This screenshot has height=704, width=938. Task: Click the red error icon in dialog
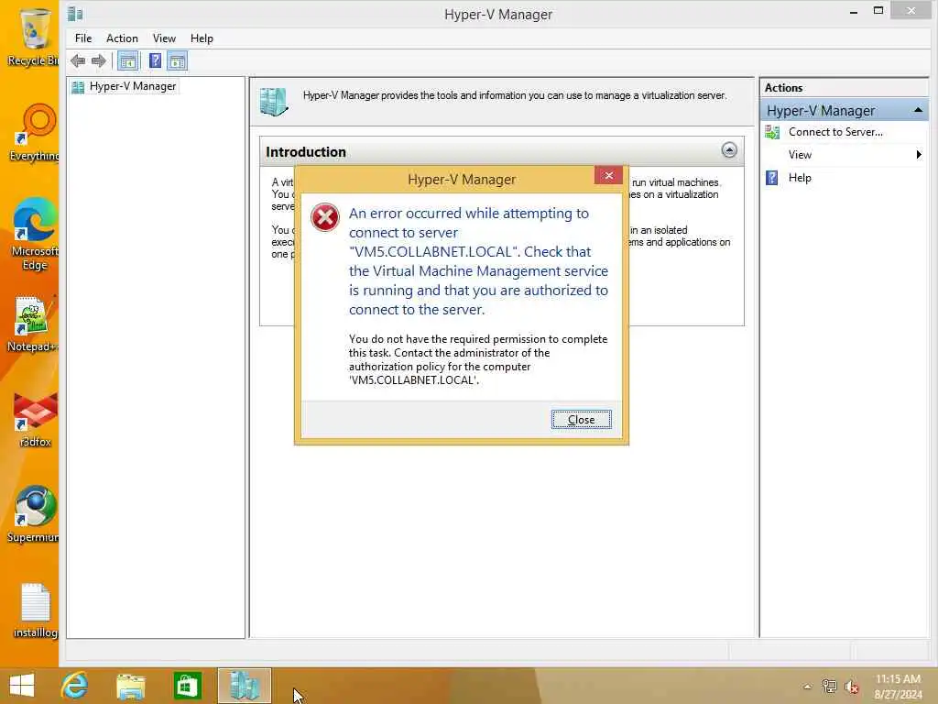point(325,217)
